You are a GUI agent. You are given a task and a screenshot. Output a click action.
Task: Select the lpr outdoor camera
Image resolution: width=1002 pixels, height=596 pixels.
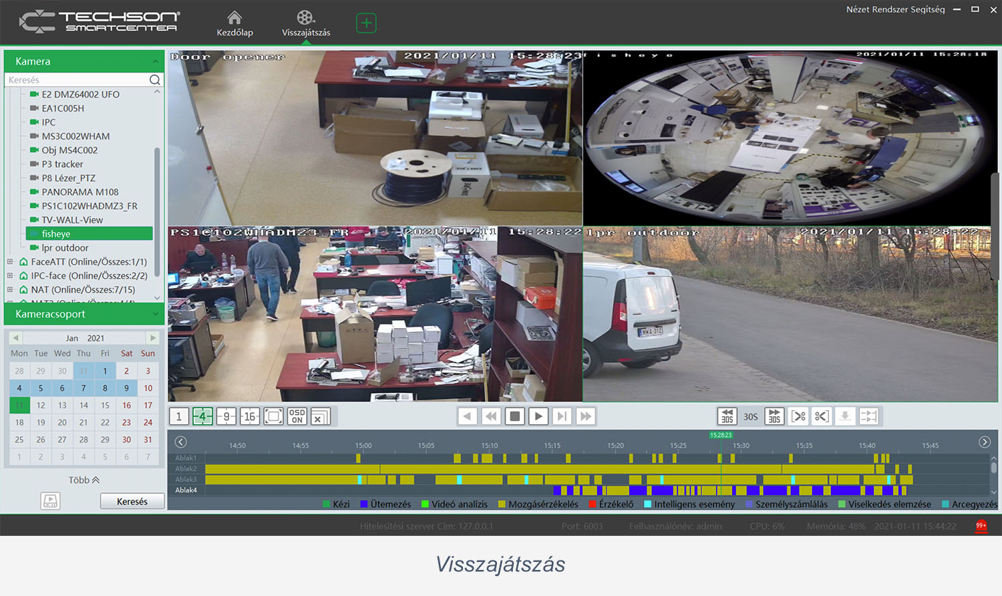point(65,248)
